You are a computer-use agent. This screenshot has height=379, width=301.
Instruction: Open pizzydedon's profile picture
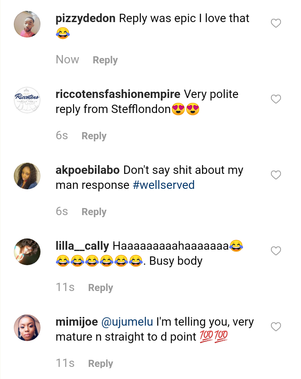[x=27, y=24]
